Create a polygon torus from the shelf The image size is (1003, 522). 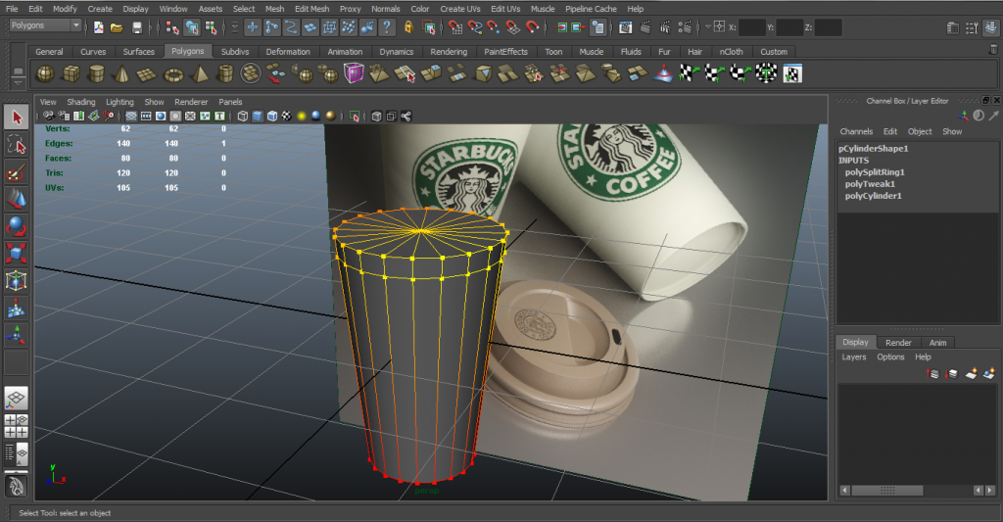[173, 74]
